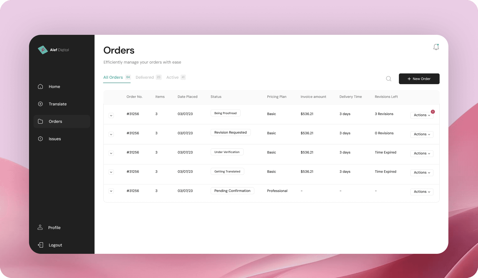478x278 pixels.
Task: Click the Revisions Left column header
Action: (386, 97)
